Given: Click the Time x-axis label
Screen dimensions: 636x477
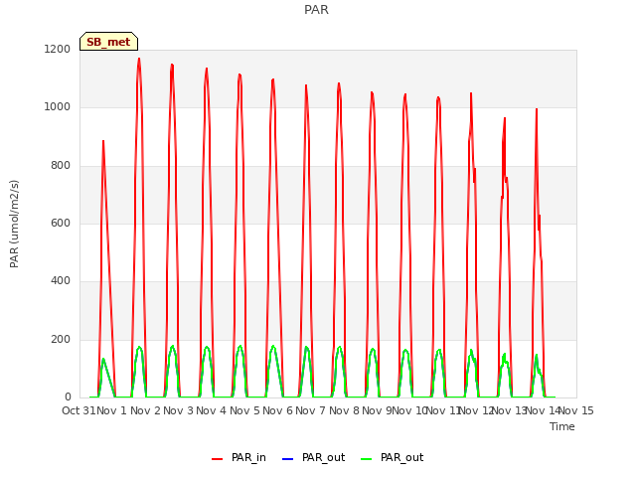Looking at the screenshot, I should [562, 426].
